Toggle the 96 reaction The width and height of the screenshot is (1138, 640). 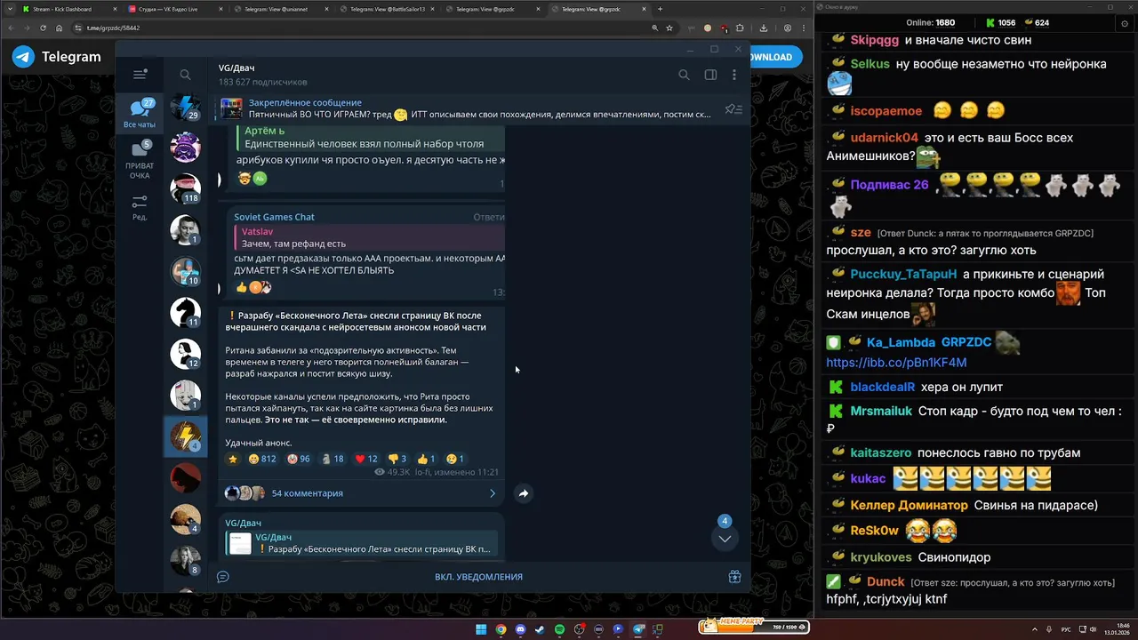coord(299,460)
